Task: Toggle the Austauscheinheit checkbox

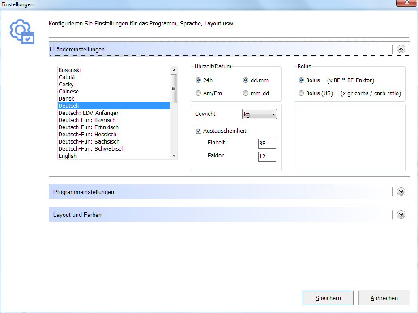Action: click(x=198, y=131)
